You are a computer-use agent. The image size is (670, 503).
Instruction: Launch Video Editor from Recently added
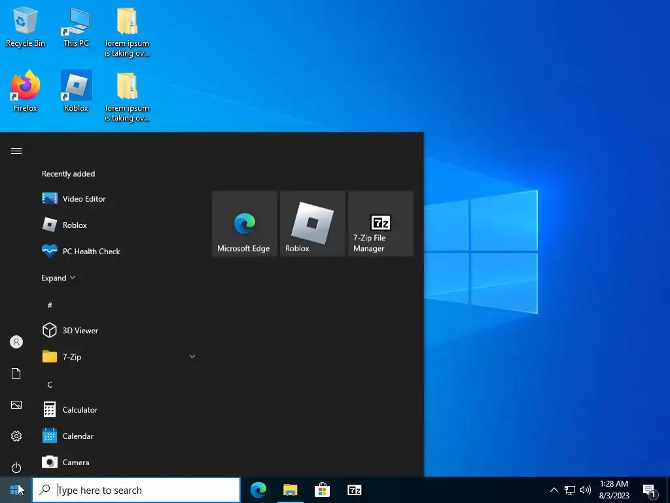click(119, 199)
